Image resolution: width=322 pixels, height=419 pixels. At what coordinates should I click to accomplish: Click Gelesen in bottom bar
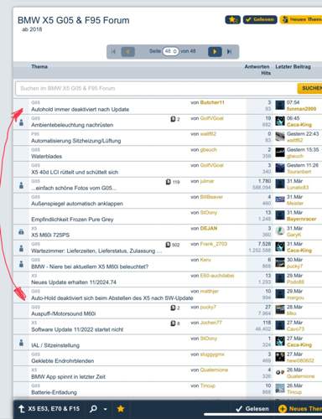[x=252, y=409]
